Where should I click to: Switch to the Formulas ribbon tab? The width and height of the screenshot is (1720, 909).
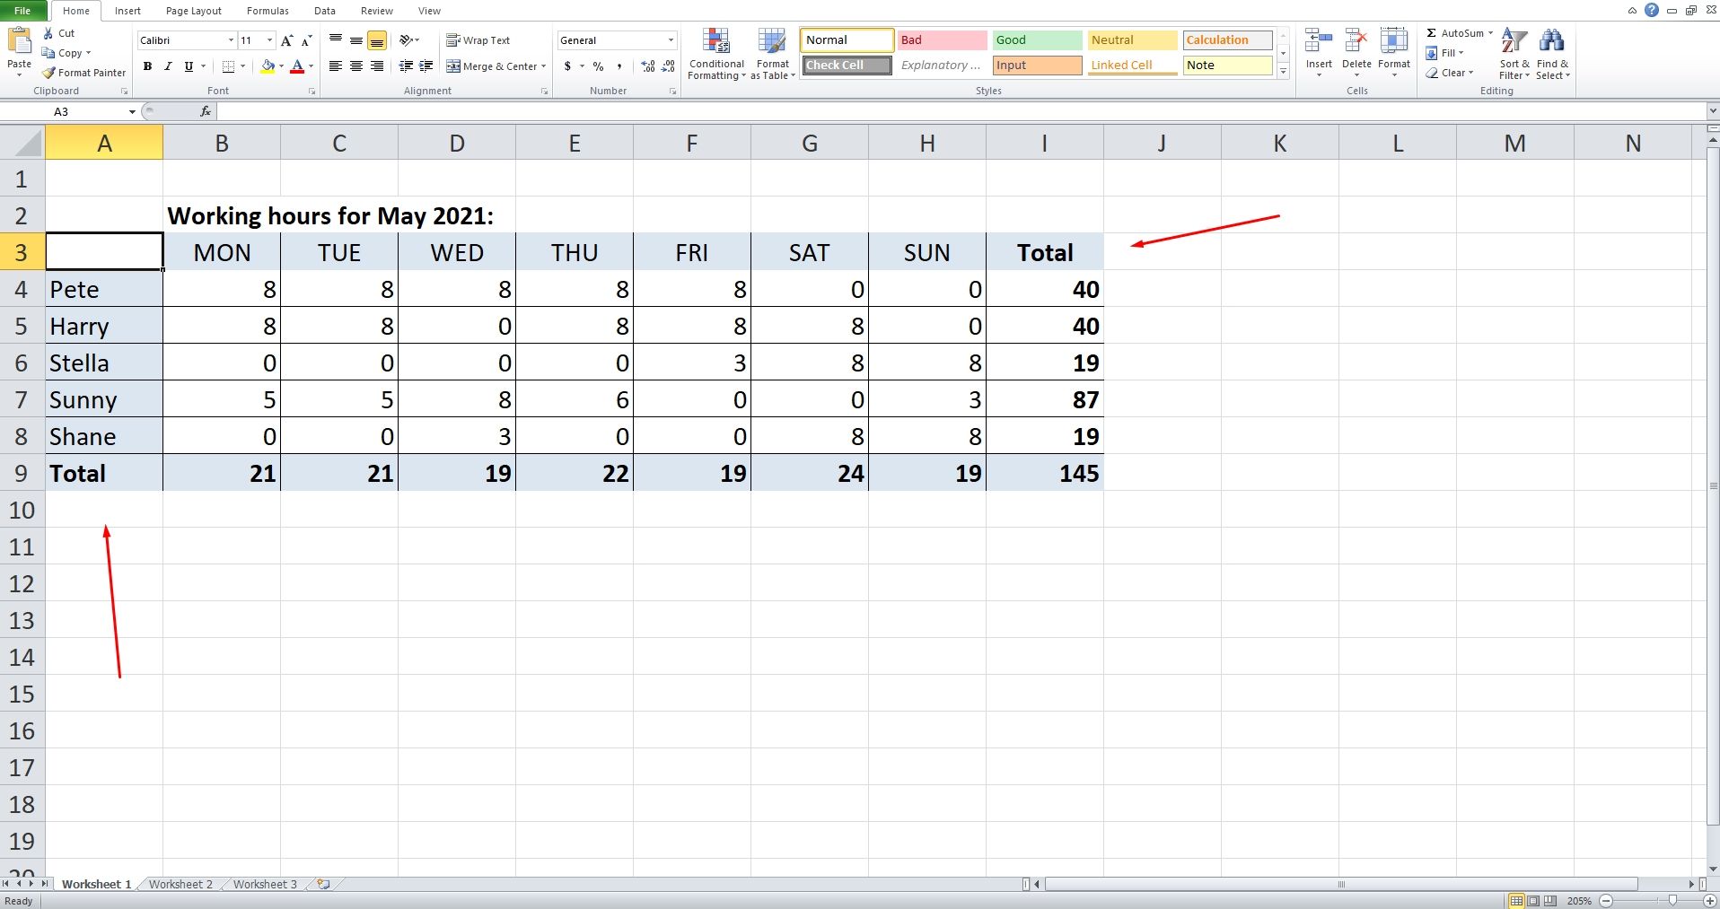268,11
